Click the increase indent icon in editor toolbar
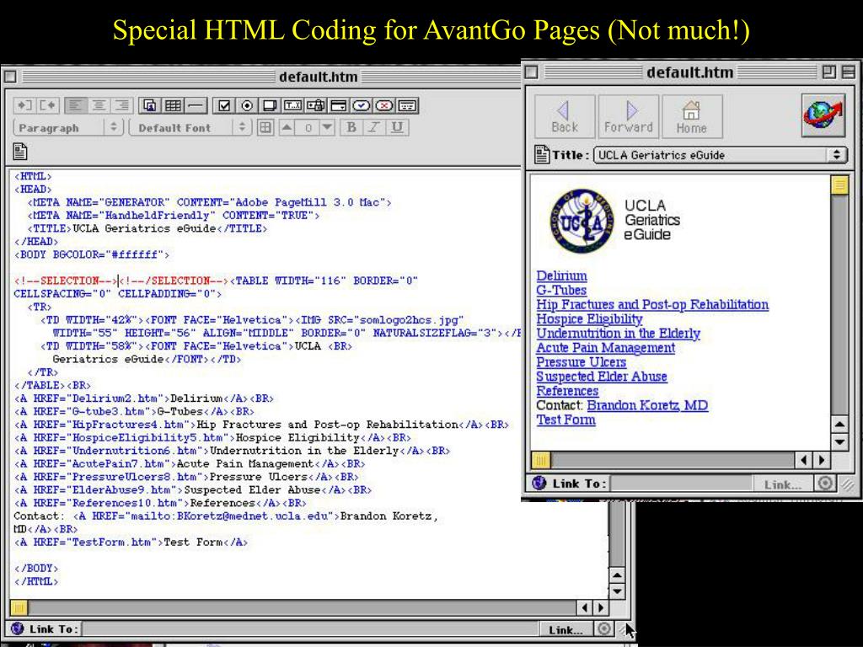The width and height of the screenshot is (863, 647). coord(47,105)
